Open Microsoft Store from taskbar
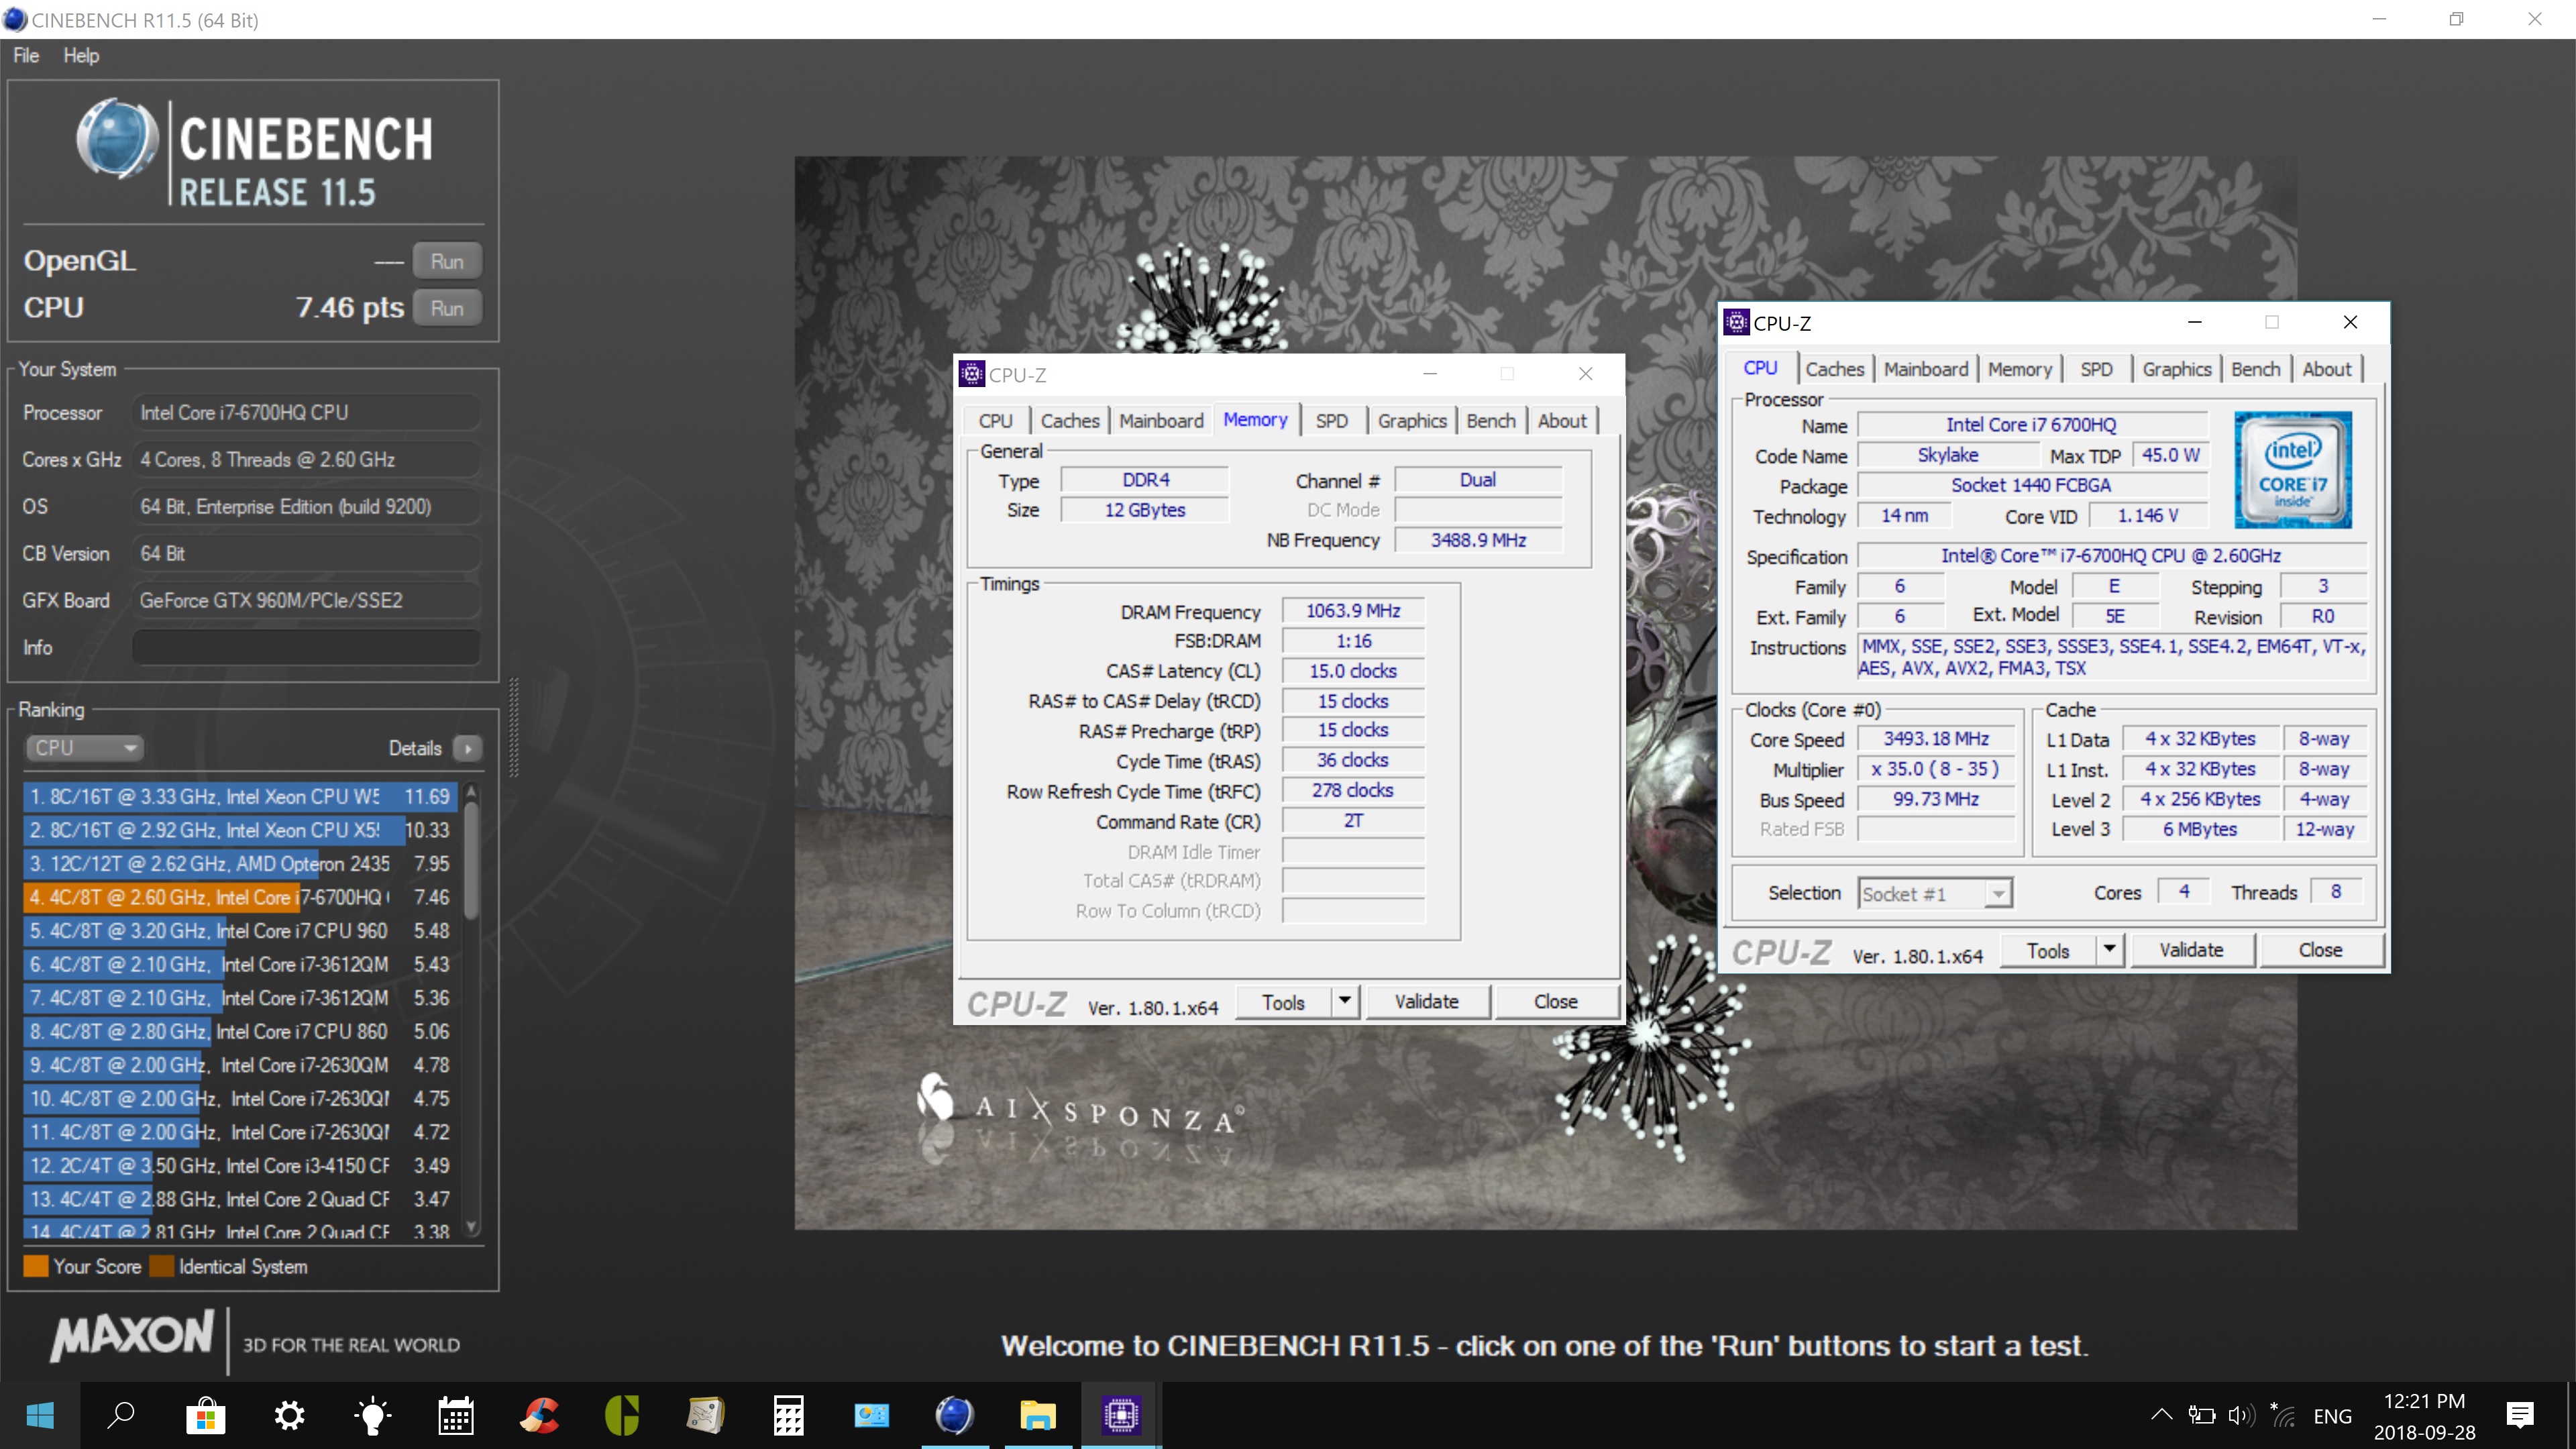Viewport: 2576px width, 1449px height. click(205, 1415)
